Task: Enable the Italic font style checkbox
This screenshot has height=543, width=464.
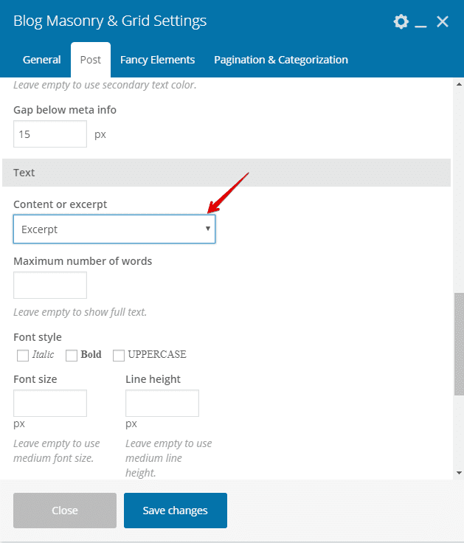Action: tap(23, 356)
